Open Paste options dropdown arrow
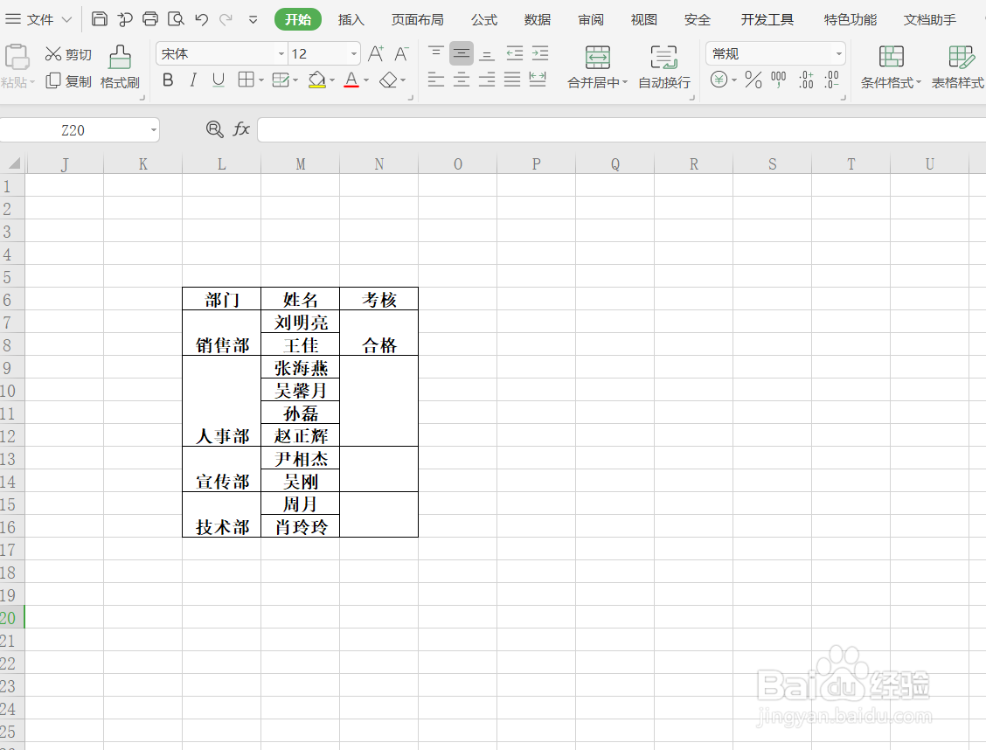This screenshot has height=750, width=986. [32, 82]
